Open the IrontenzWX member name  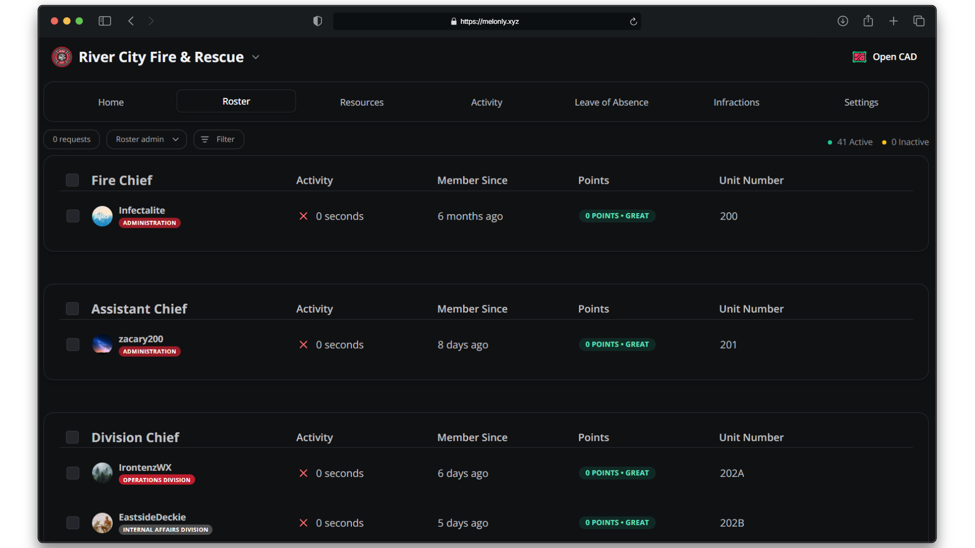point(145,467)
